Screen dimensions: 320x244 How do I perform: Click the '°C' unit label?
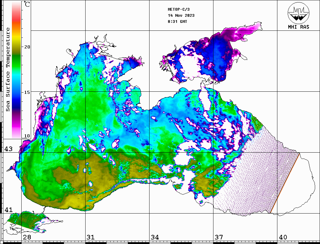click(27, 4)
